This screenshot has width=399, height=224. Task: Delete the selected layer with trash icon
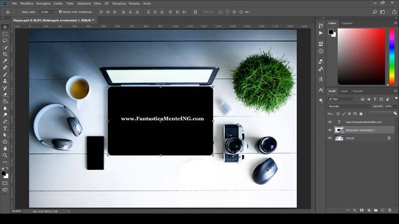(390, 210)
